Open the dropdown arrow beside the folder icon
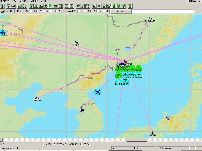Image resolution: width=202 pixels, height=151 pixels. [x=7, y=11]
